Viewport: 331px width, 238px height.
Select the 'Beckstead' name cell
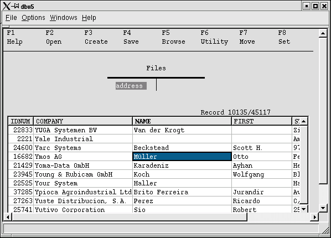tap(182, 148)
